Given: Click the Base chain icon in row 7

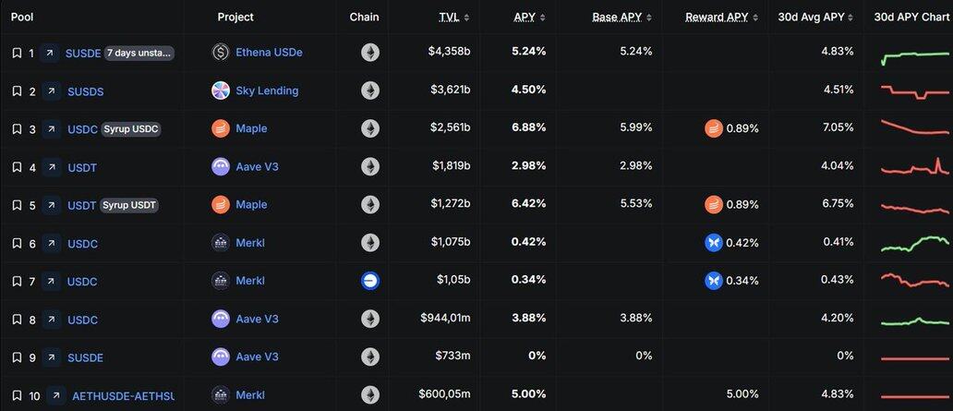Looking at the screenshot, I should 370,281.
